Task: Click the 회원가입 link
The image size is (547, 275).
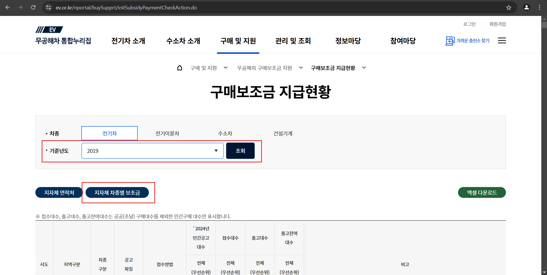Action: pos(498,24)
